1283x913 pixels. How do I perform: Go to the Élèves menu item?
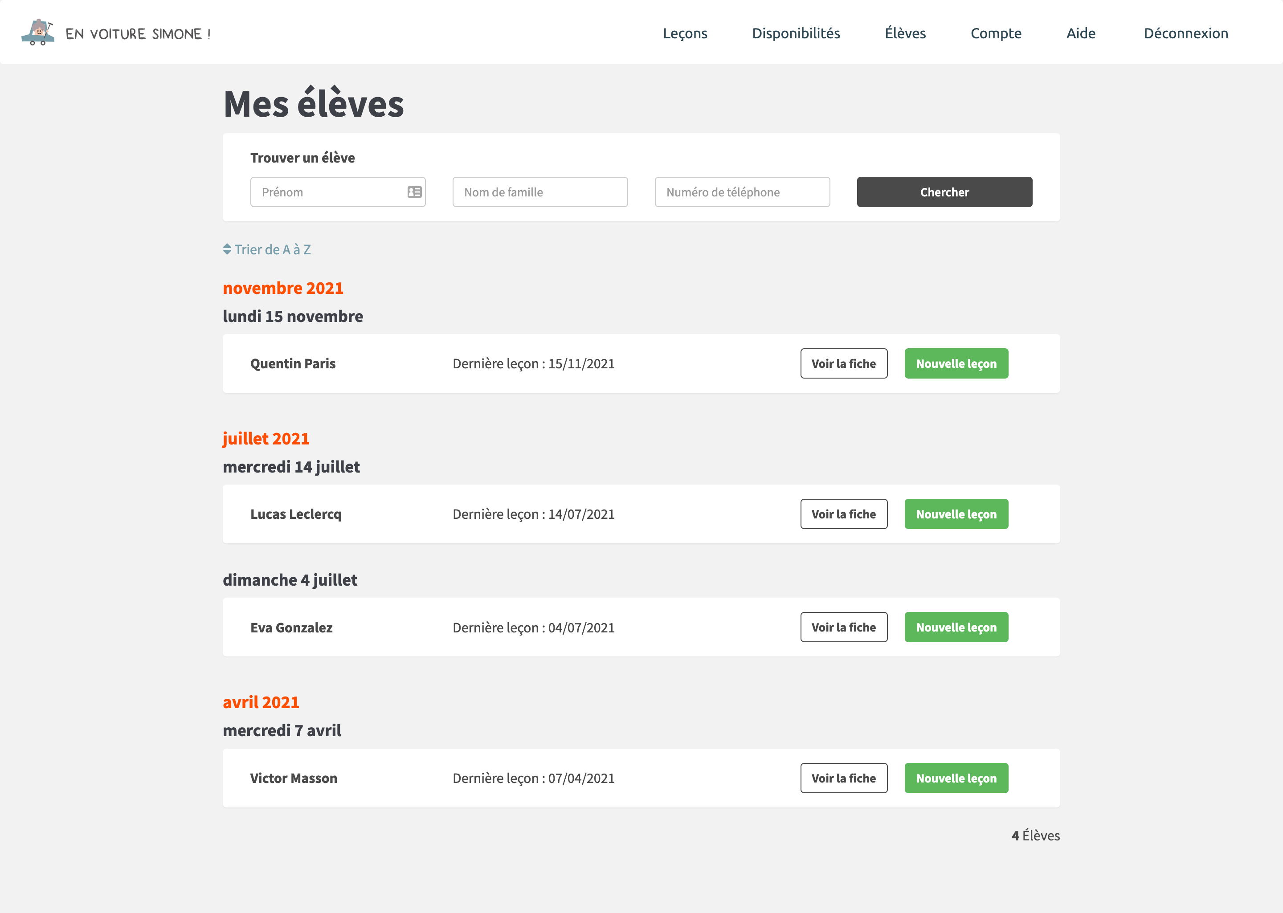[905, 33]
